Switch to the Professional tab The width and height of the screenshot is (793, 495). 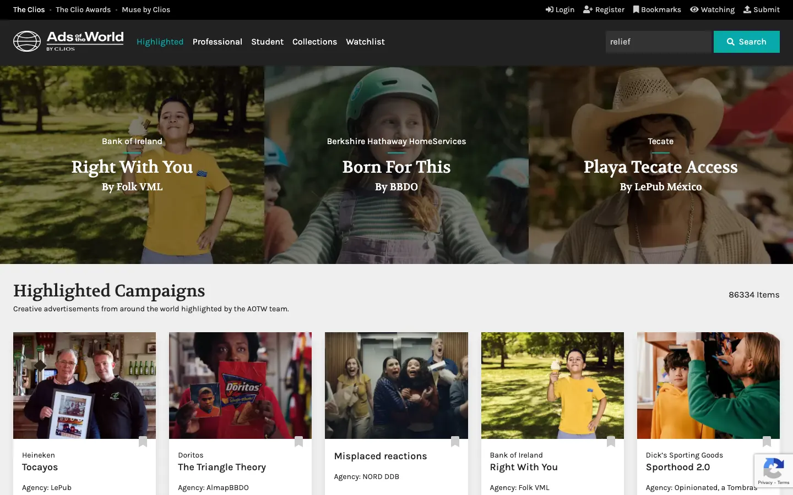click(217, 42)
